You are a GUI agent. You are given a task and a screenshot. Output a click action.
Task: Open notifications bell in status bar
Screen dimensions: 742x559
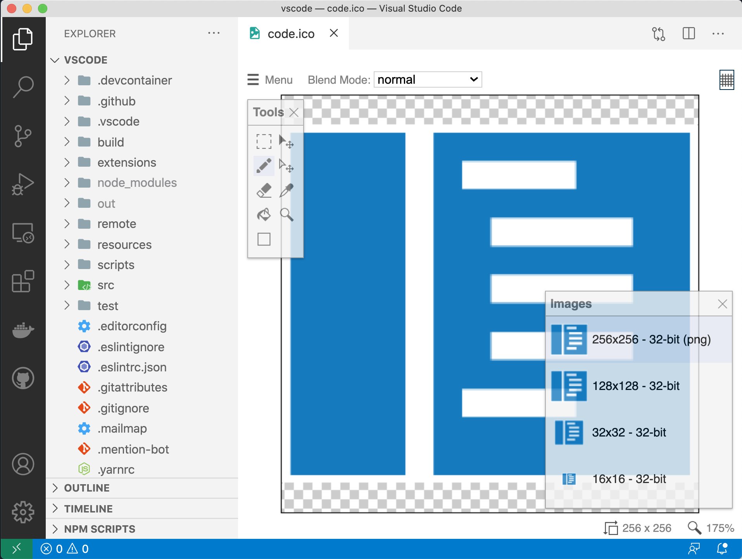click(x=722, y=549)
